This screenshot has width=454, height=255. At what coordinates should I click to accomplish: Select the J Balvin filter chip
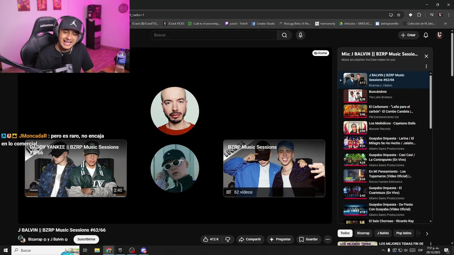click(x=383, y=233)
